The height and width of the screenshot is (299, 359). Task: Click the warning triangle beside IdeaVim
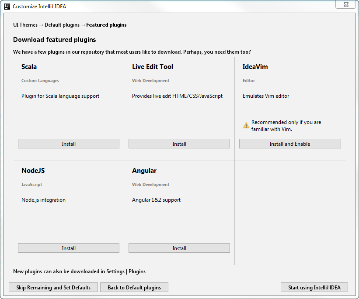(246, 125)
